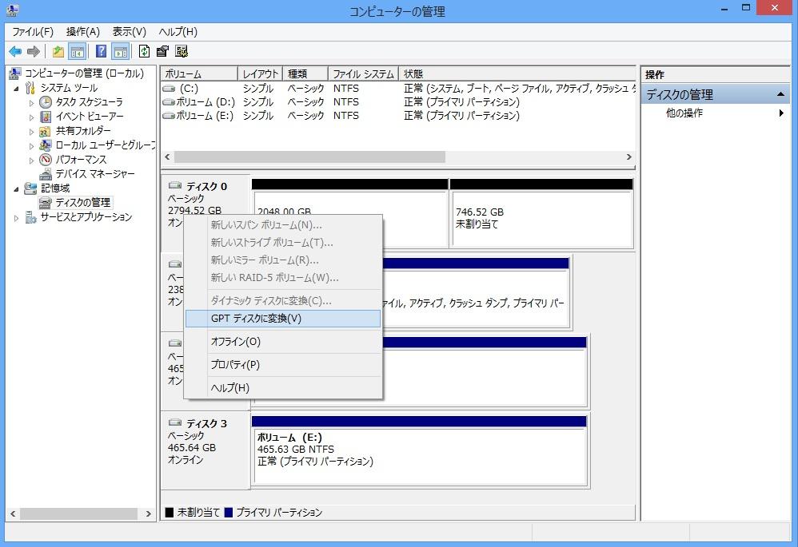Expand the サービスとアプリケーション node
798x547 pixels.
pyautogui.click(x=17, y=218)
